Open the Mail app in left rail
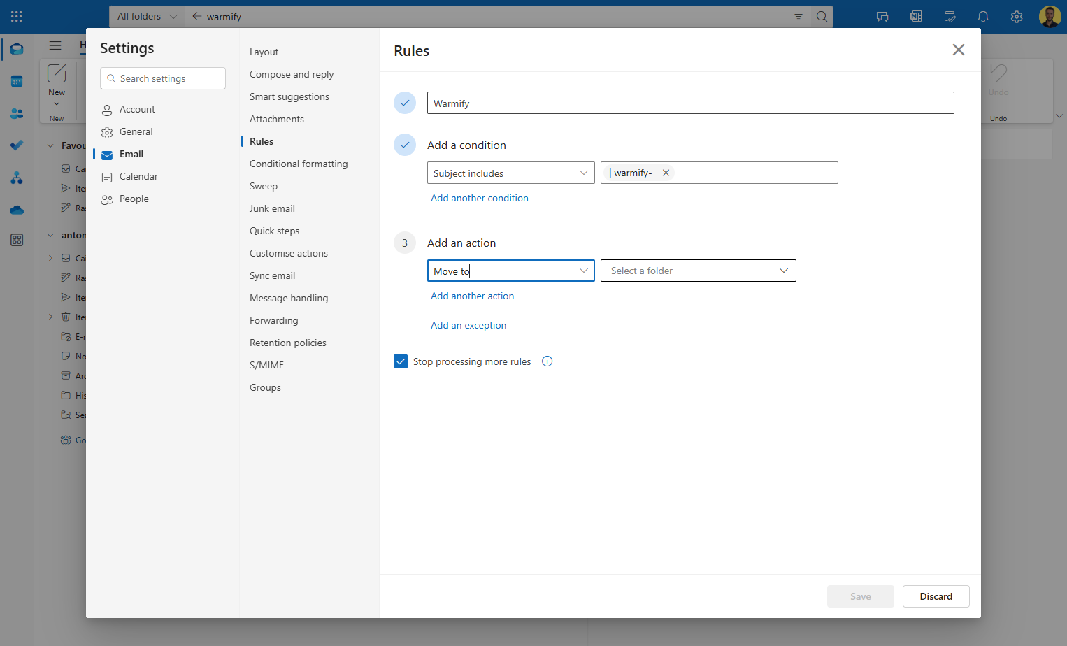This screenshot has height=646, width=1067. (x=17, y=49)
